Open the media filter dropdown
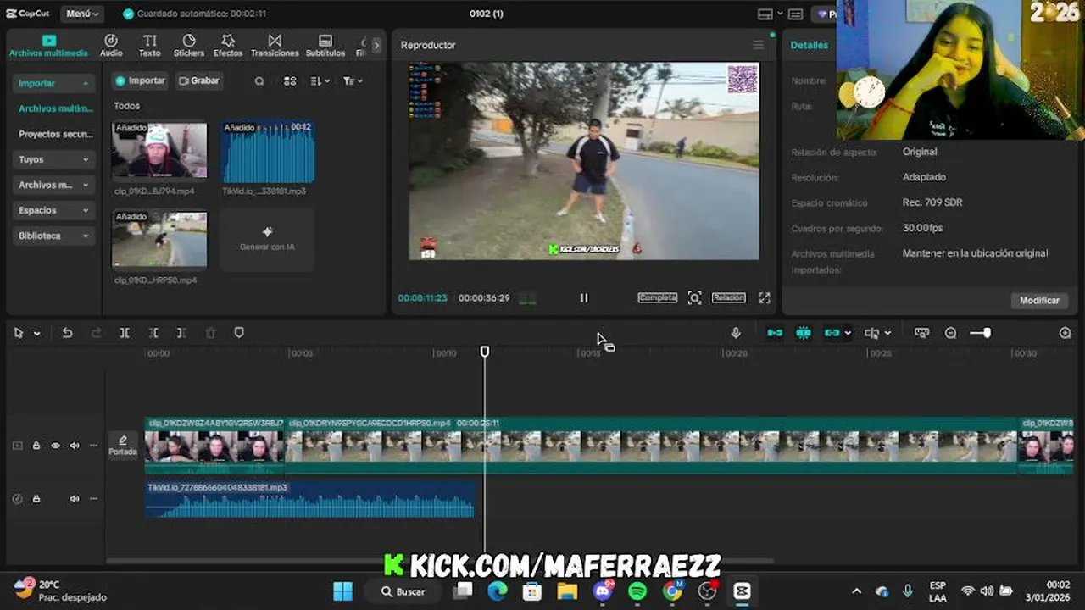The width and height of the screenshot is (1085, 610). 353,81
